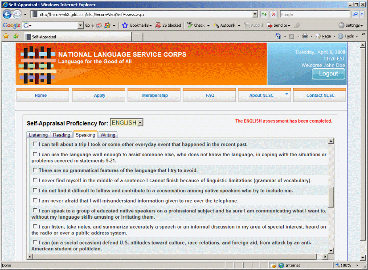Click the Google toolbar Settings icon
The image size is (368, 270).
pos(341,25)
